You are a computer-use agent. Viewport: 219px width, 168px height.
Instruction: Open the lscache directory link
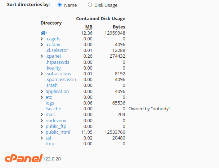click(x=53, y=109)
